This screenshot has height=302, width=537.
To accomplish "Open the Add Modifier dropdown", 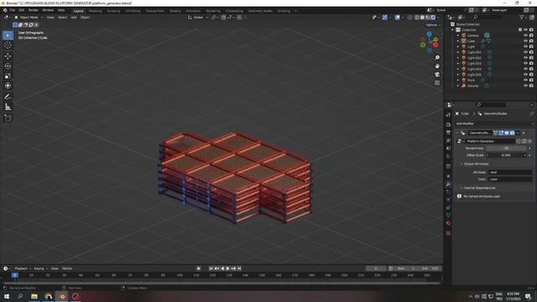I will click(x=494, y=123).
